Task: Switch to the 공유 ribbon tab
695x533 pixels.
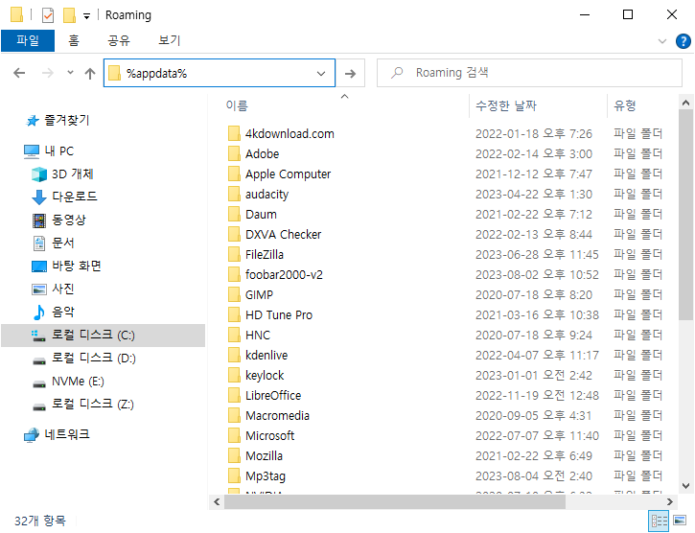Action: [x=119, y=41]
